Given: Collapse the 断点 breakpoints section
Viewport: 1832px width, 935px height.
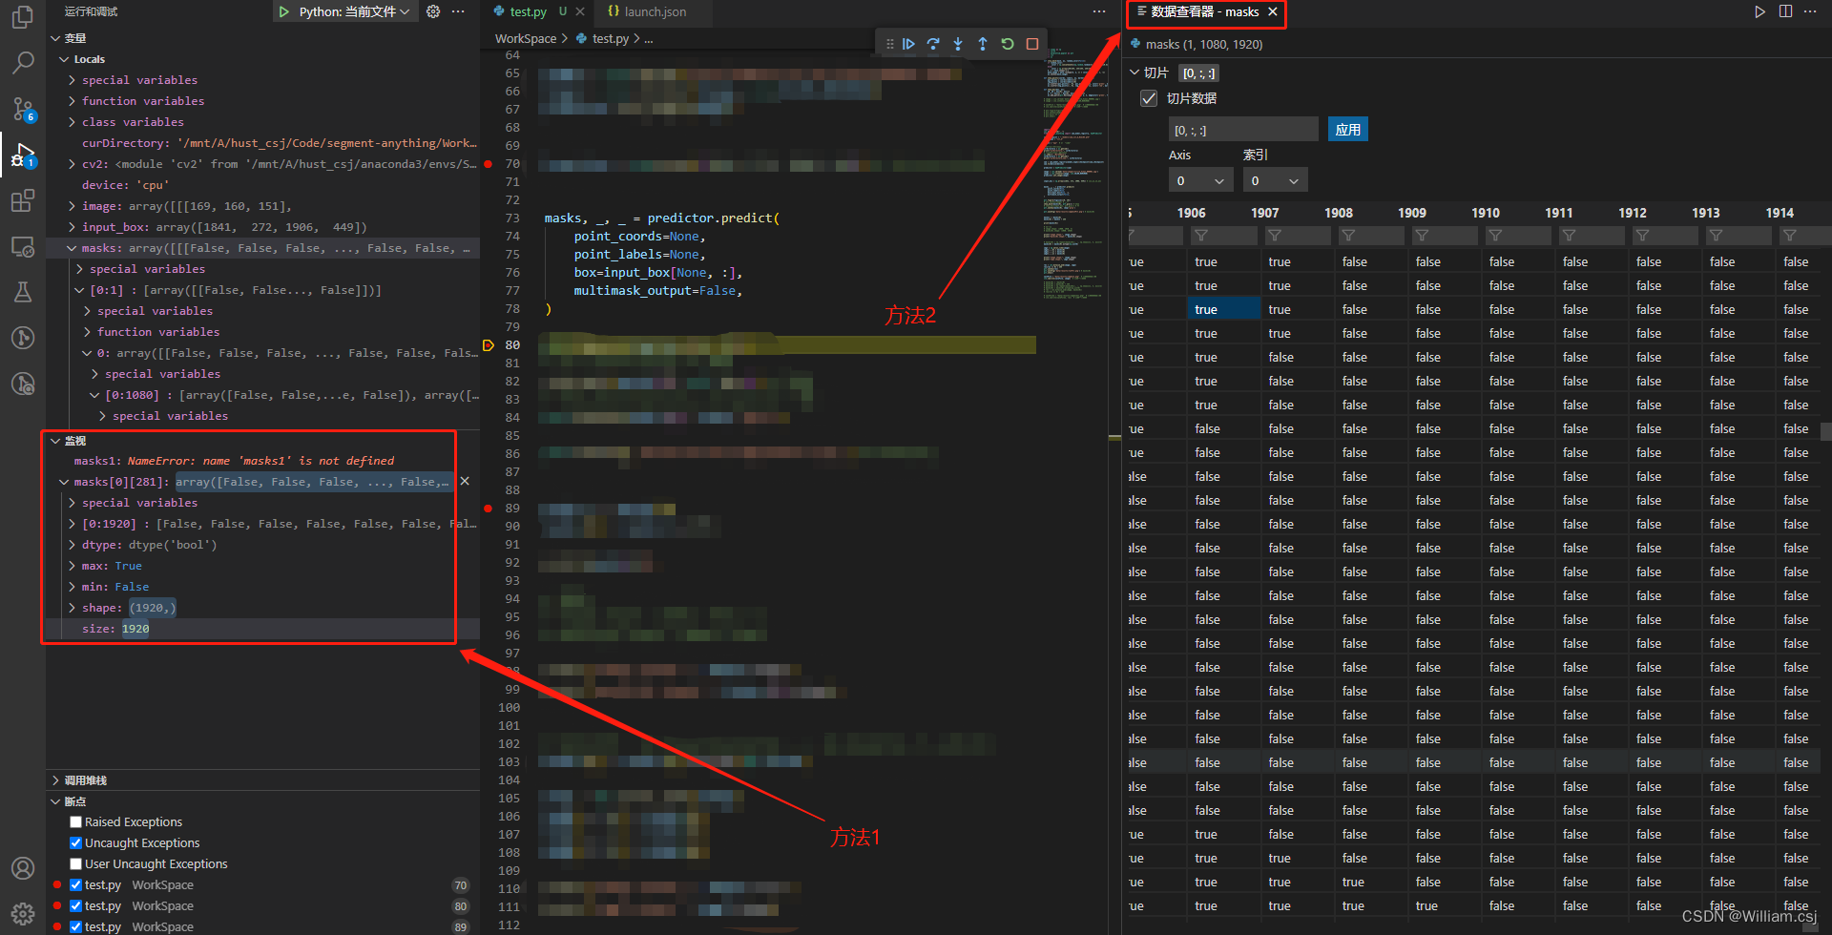Looking at the screenshot, I should pos(55,801).
